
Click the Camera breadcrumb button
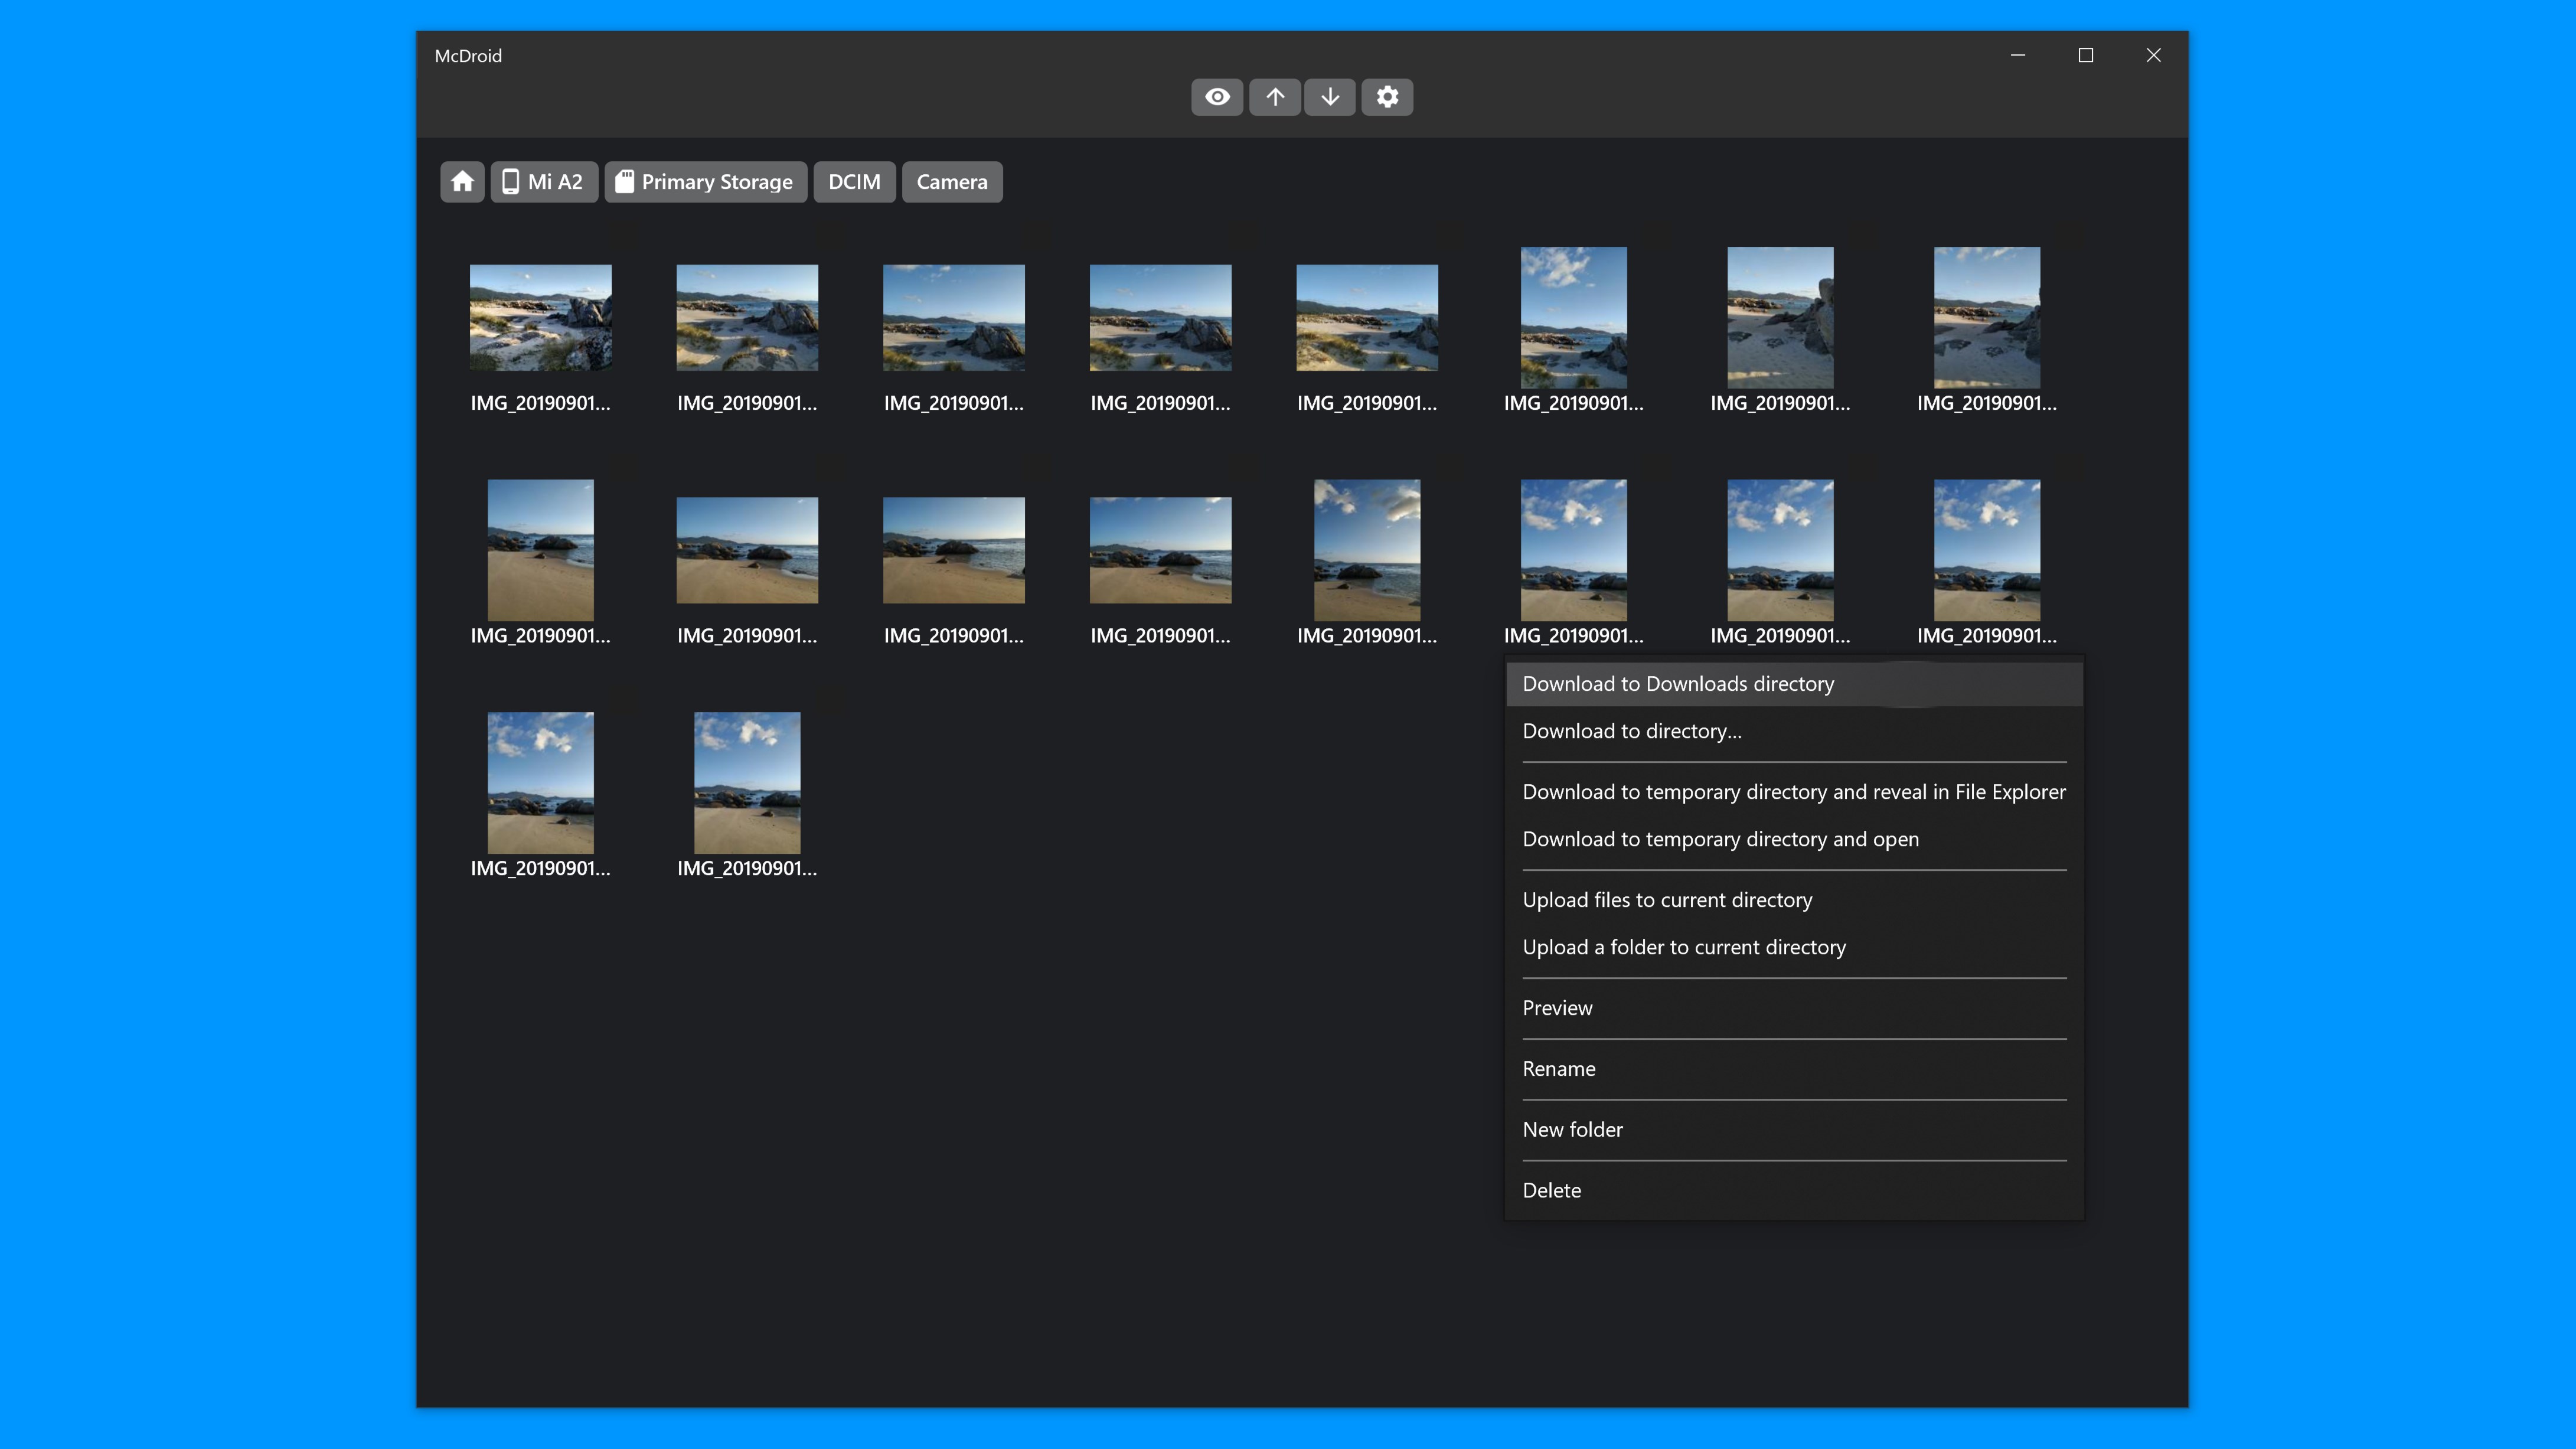pyautogui.click(x=952, y=182)
